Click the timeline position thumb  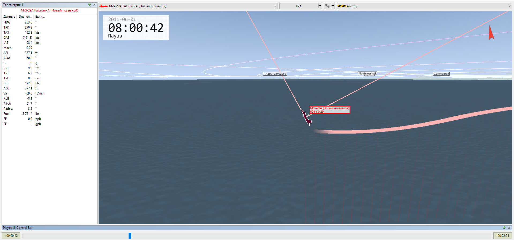[130, 236]
